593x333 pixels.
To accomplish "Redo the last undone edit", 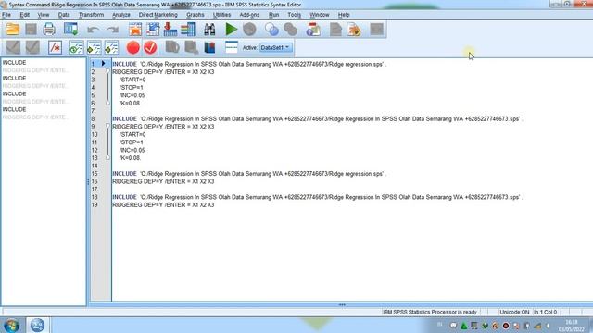I will tap(113, 30).
